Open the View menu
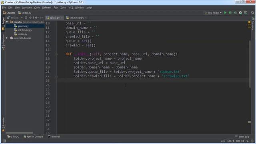256x144 pixels. (x=17, y=8)
